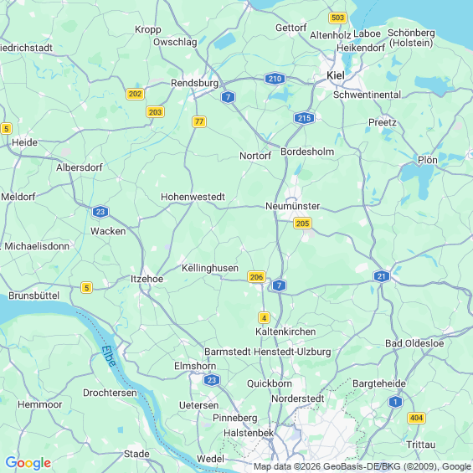Click the Map data copyright text
The width and height of the screenshot is (473, 473).
(x=362, y=466)
